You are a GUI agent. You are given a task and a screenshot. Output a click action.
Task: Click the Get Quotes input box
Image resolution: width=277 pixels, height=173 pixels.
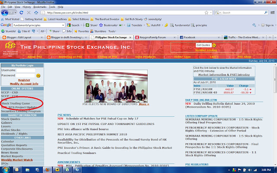(203, 45)
